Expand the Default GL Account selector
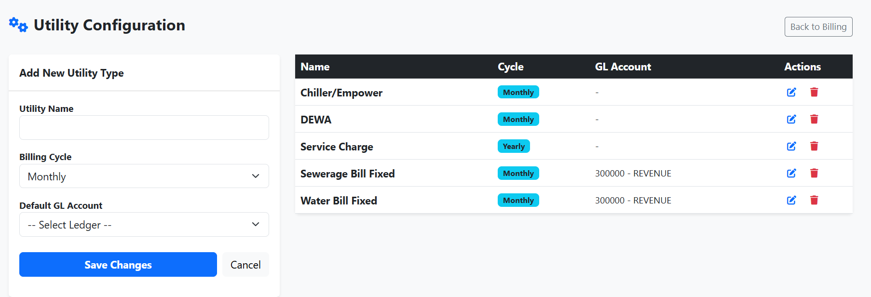 144,225
